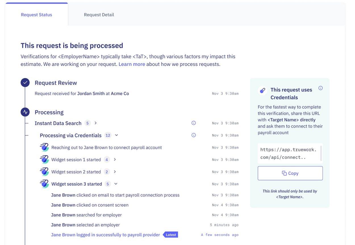Screen dimensions: 355x245
Task: Click the Processing via Credentials label
Action: [x=70, y=135]
